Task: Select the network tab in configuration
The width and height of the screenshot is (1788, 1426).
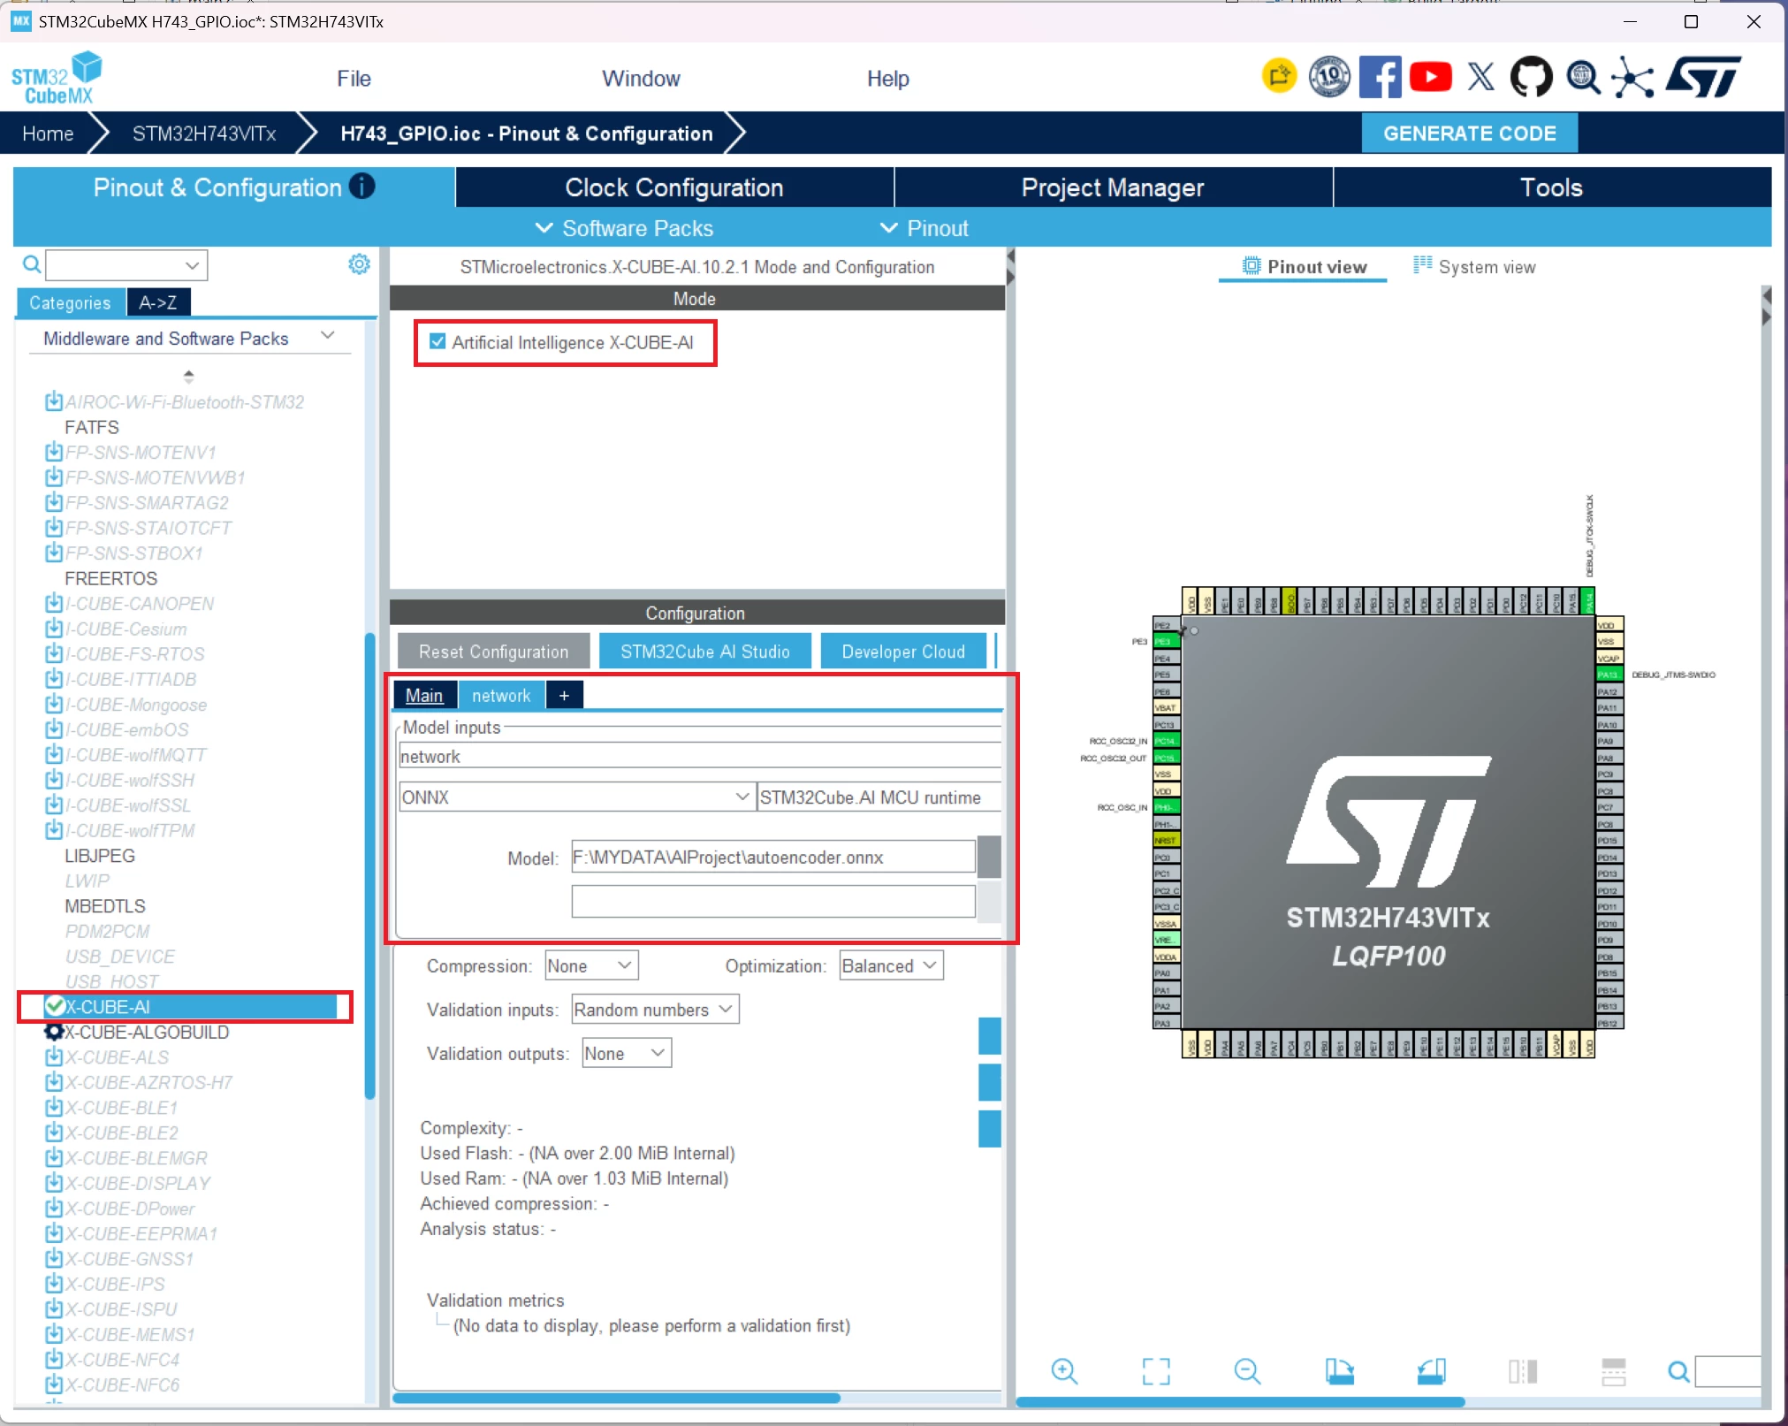Action: [x=501, y=696]
